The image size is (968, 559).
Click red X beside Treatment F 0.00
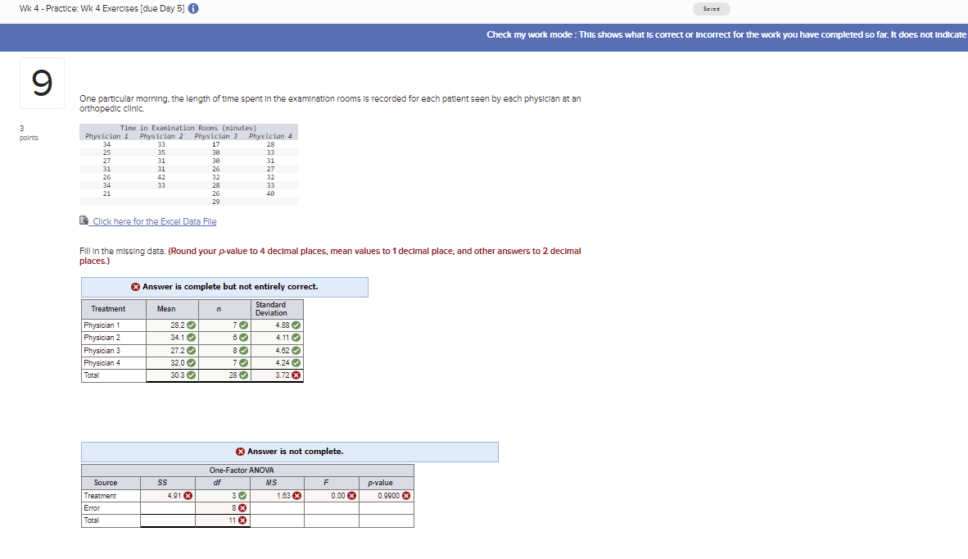pyautogui.click(x=352, y=496)
